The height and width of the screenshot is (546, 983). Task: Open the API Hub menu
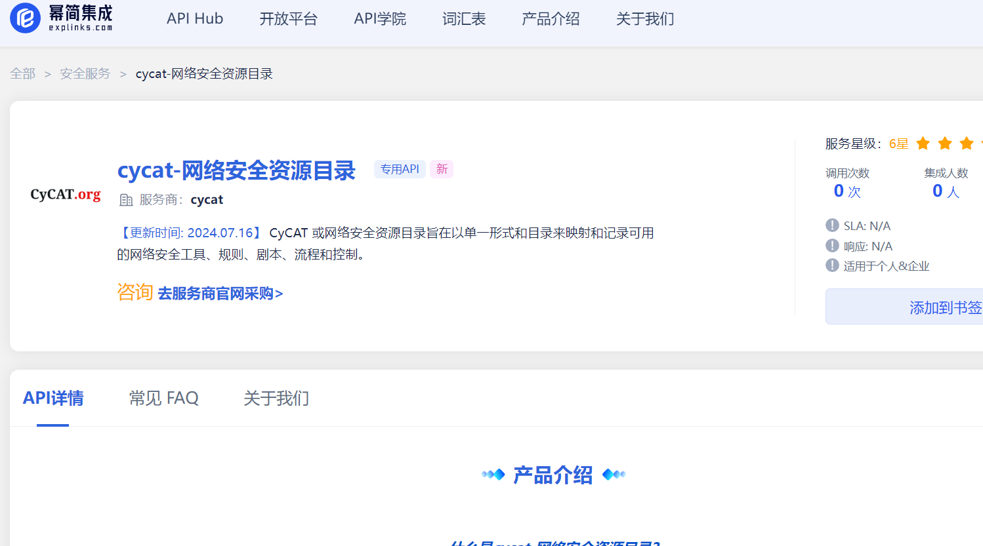point(195,19)
